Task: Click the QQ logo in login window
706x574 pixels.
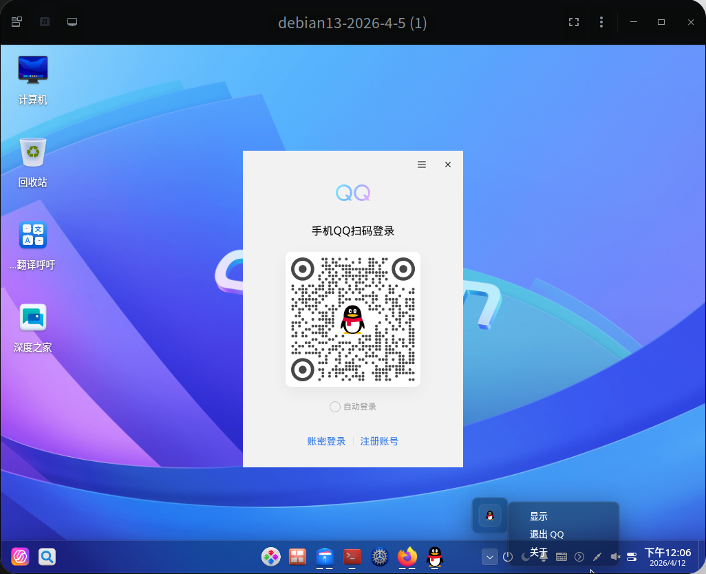Action: tap(353, 193)
